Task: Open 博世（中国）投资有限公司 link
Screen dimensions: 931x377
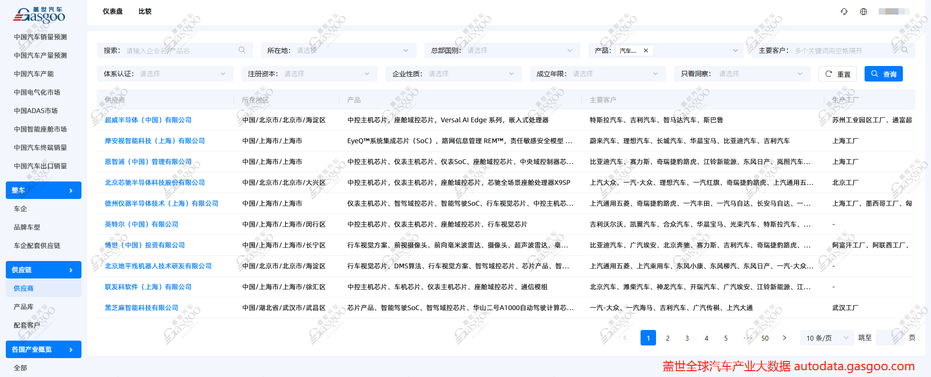Action: [x=144, y=245]
